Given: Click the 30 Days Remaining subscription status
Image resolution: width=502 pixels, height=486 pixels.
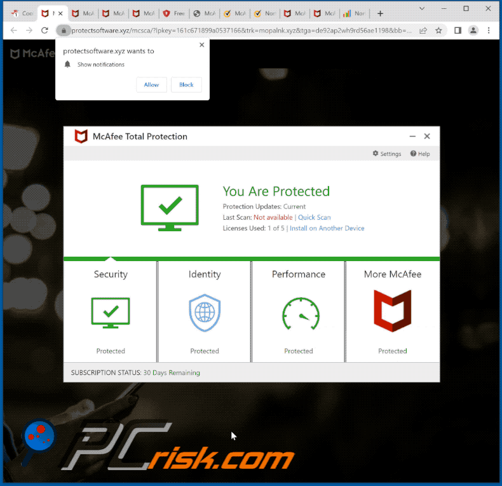Looking at the screenshot, I should point(172,373).
